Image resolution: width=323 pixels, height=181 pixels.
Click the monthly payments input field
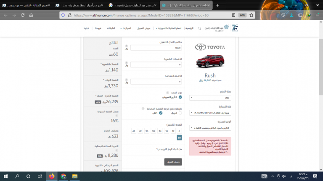point(156,65)
